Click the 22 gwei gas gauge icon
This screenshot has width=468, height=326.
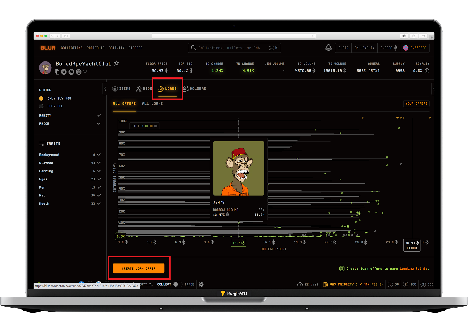coord(300,284)
